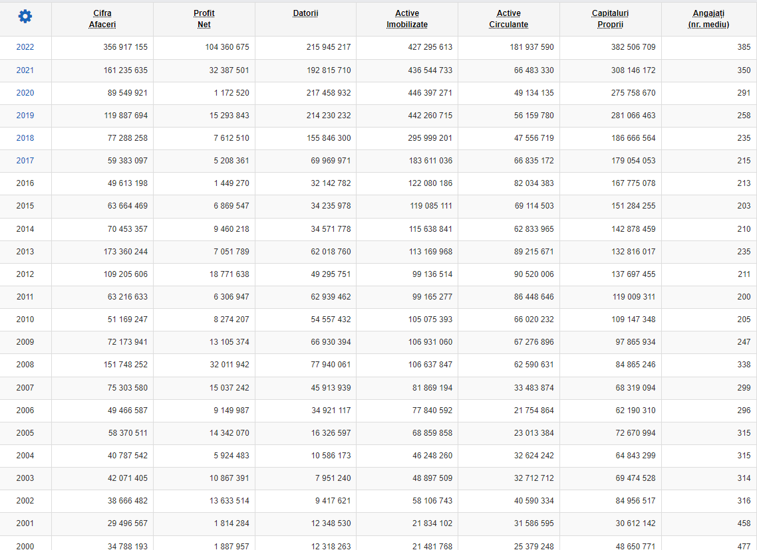757x550 pixels.
Task: Select debts value 155 846 300
Action: click(x=329, y=138)
